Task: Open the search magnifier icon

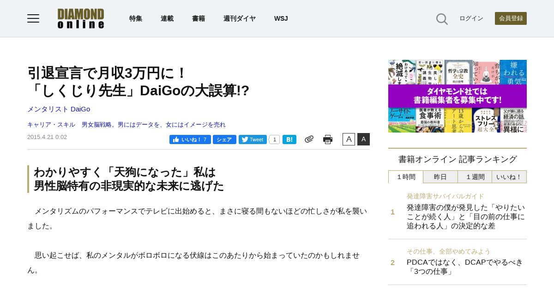Action: pyautogui.click(x=442, y=19)
